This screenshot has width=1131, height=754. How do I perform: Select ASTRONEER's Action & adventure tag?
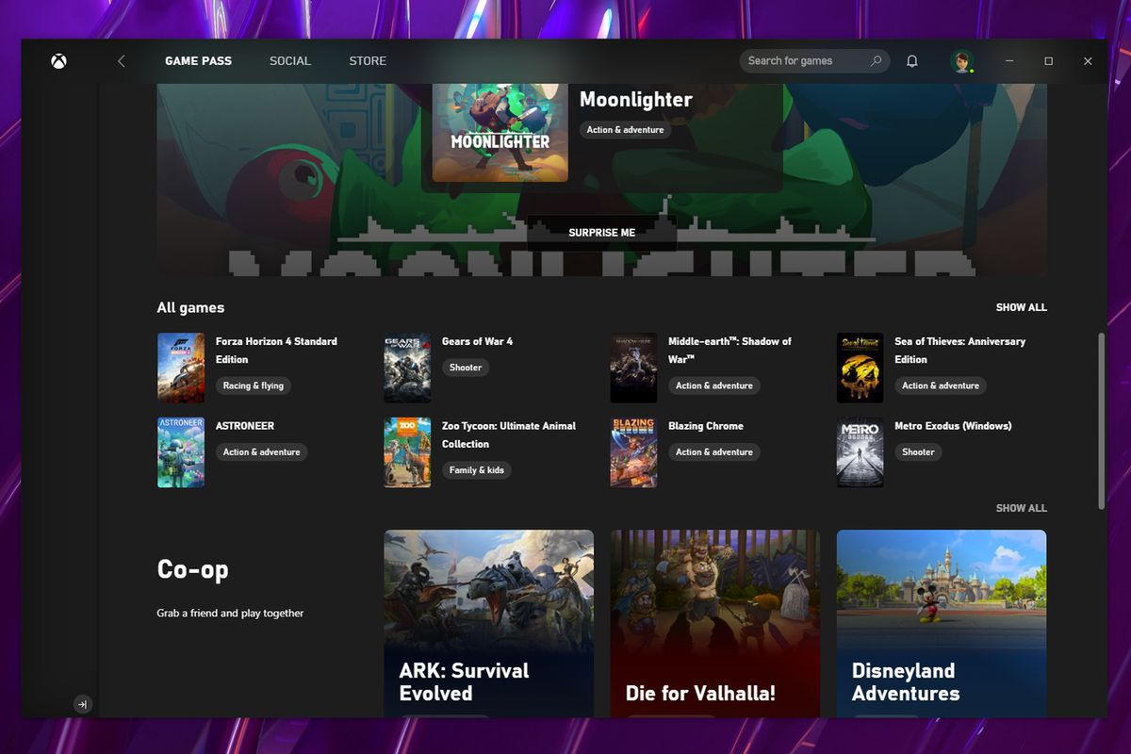tap(262, 452)
